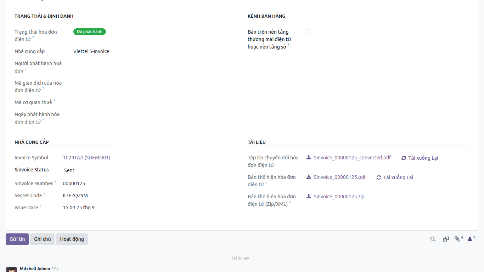Viewport: 484px width, 272px height.
Task: Open SInvoice_00000125.pdf file link
Action: point(340,177)
